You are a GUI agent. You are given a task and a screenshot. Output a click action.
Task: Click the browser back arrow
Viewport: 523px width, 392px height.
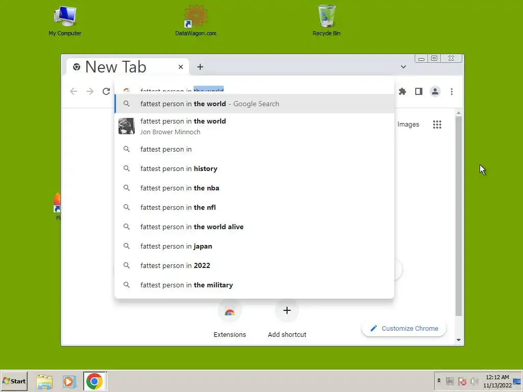pyautogui.click(x=74, y=91)
